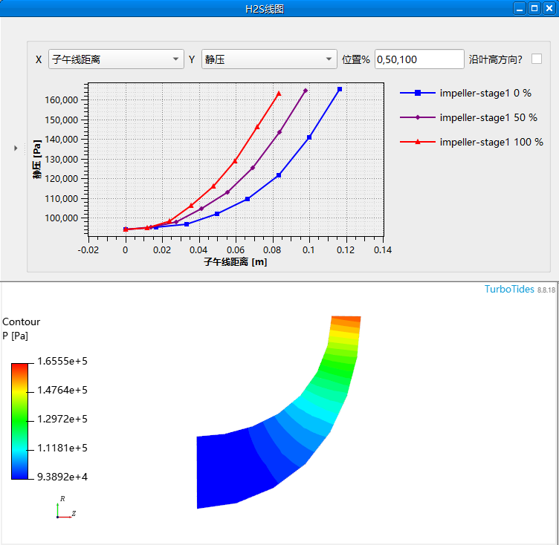Click the 1.4764e+5 colorbar label
Viewport: 559px width, 545px height.
[x=62, y=390]
